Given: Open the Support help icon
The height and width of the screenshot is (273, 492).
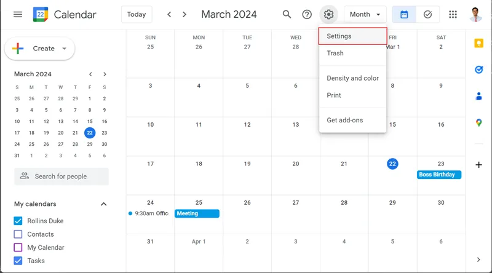Looking at the screenshot, I should 307,14.
